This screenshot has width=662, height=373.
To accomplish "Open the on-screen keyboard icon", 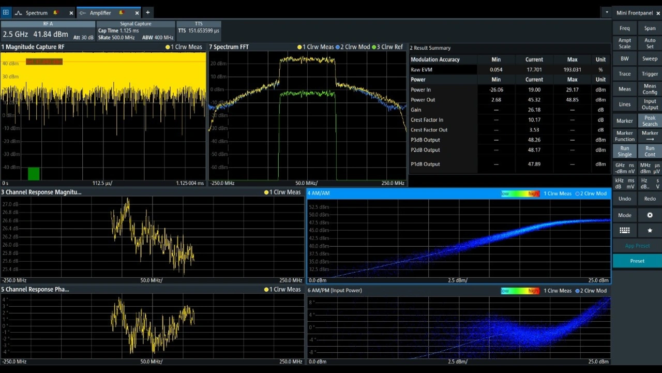I will click(624, 230).
